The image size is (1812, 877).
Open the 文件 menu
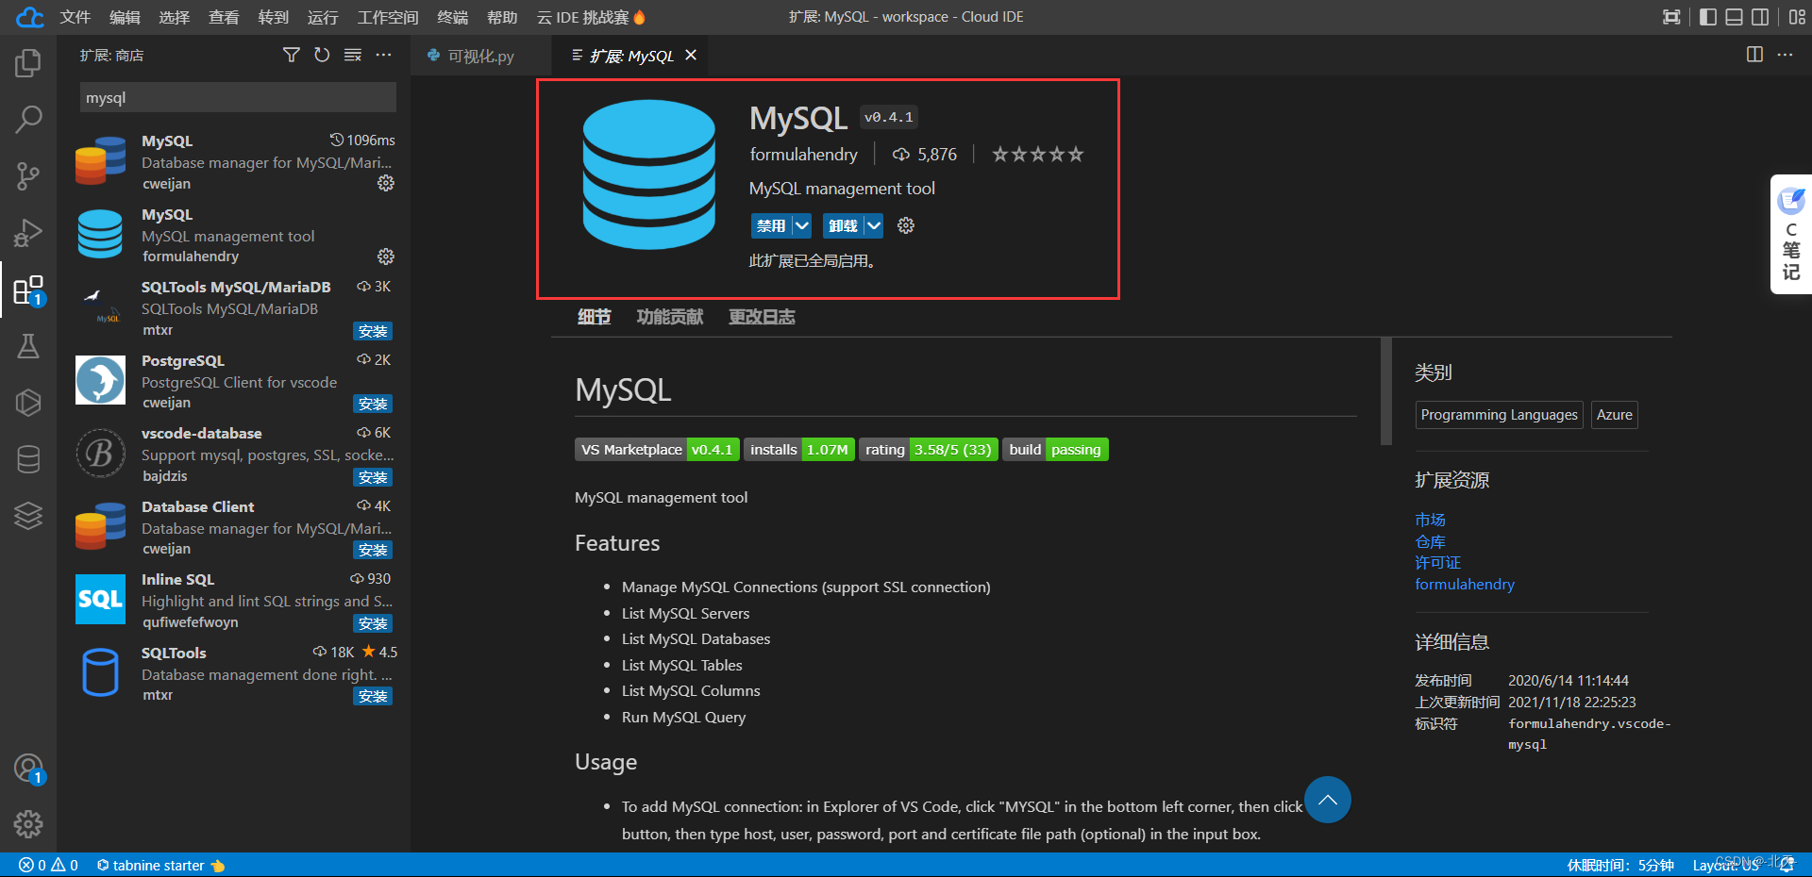[75, 17]
